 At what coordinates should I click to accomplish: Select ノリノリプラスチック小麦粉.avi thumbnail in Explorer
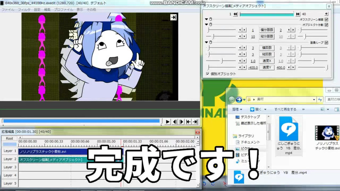(x=327, y=138)
